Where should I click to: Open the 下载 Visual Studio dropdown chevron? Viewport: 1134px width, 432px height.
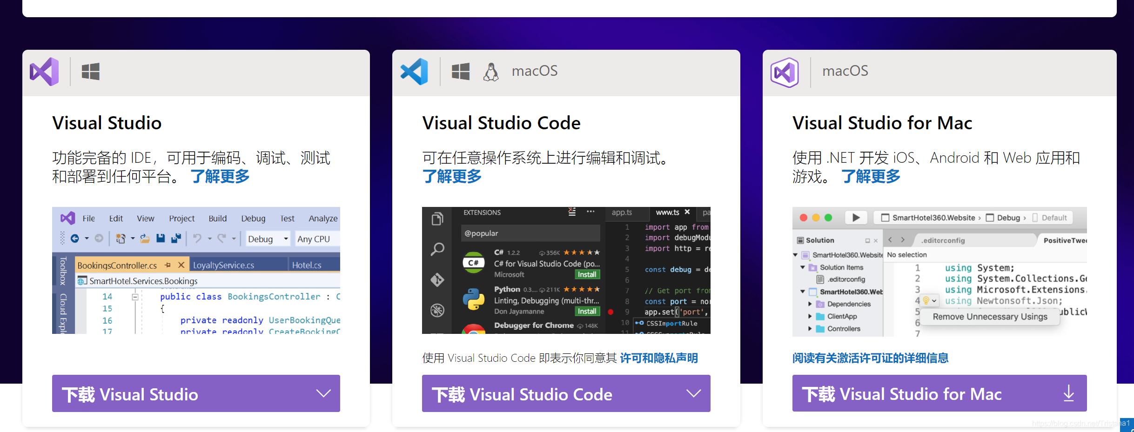coord(323,393)
